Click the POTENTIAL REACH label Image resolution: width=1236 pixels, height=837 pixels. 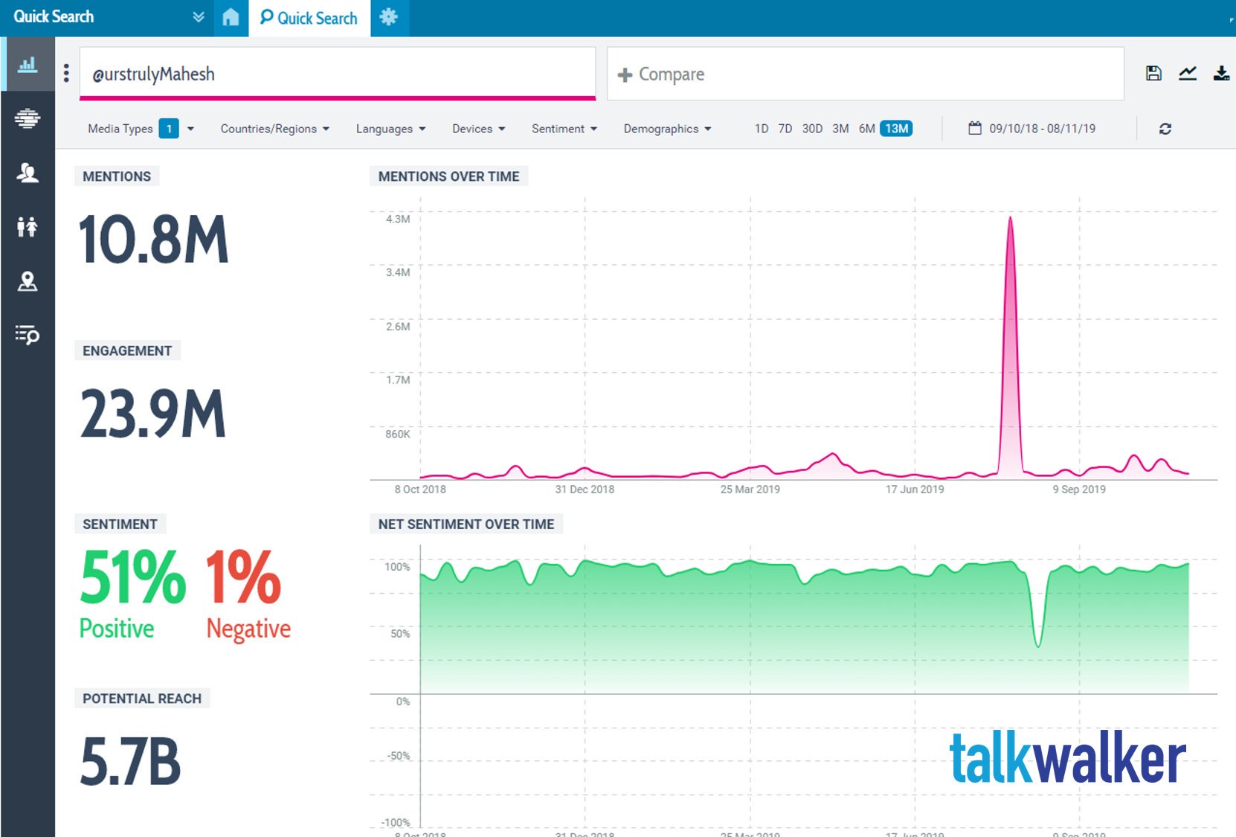[142, 699]
